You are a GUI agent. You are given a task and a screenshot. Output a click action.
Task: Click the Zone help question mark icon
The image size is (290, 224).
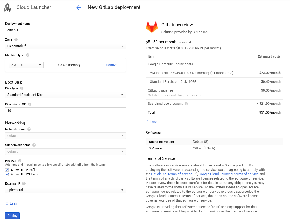(x=16, y=39)
